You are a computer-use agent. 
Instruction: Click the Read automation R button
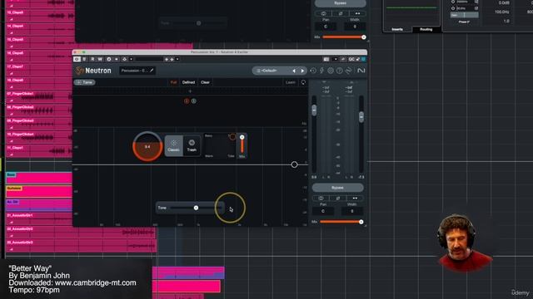tap(92, 59)
